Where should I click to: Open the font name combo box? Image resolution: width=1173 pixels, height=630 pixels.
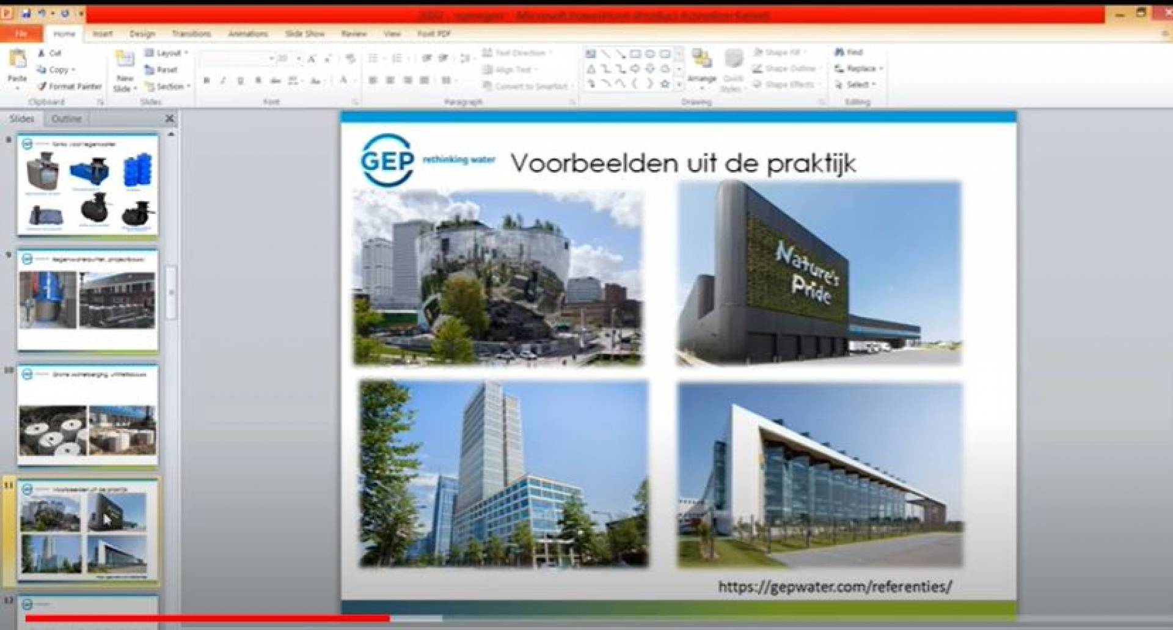(x=237, y=59)
